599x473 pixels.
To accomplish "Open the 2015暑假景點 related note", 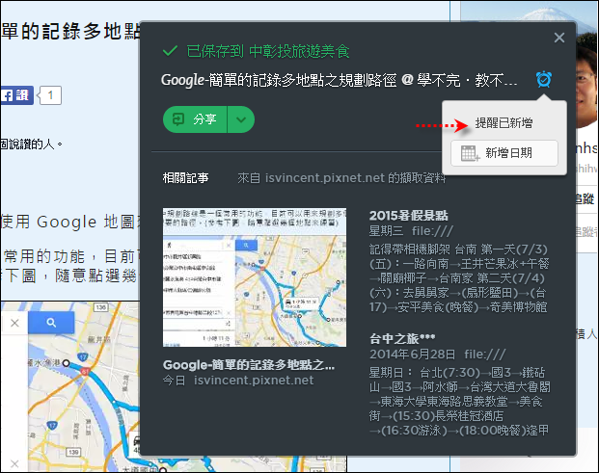I will tap(408, 216).
